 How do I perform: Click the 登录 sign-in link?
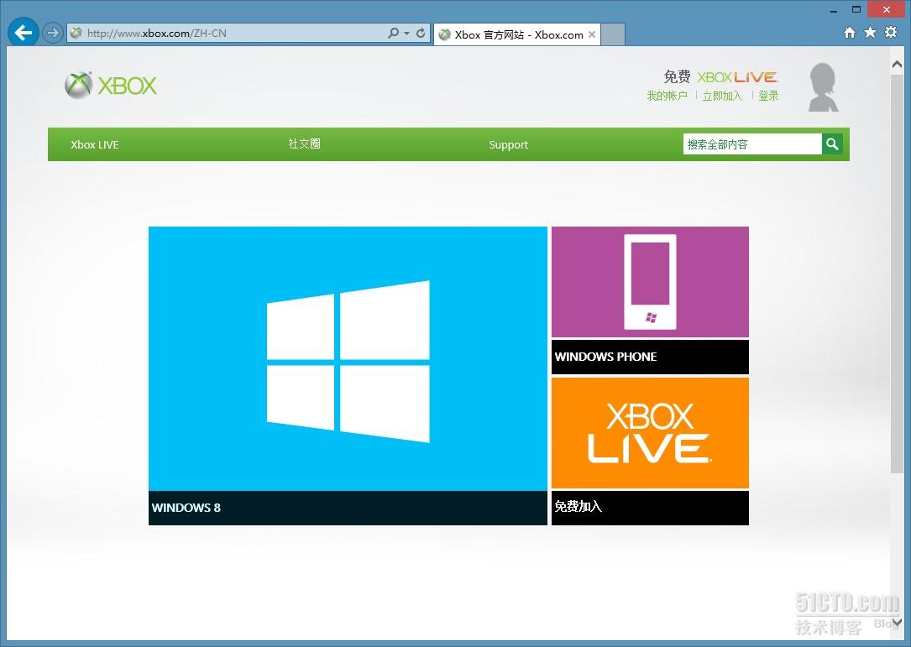tap(768, 96)
